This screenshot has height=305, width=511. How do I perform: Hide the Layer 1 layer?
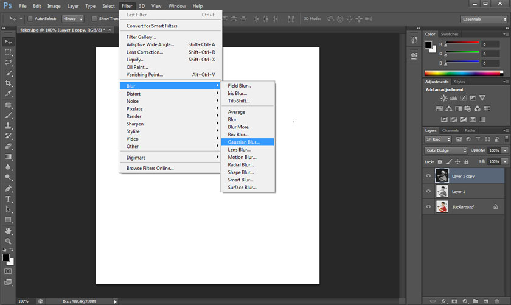coord(428,191)
